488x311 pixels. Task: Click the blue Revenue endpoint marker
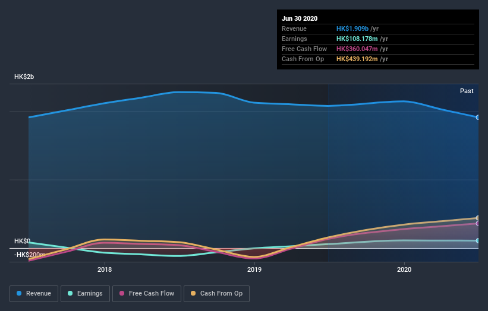tap(478, 118)
